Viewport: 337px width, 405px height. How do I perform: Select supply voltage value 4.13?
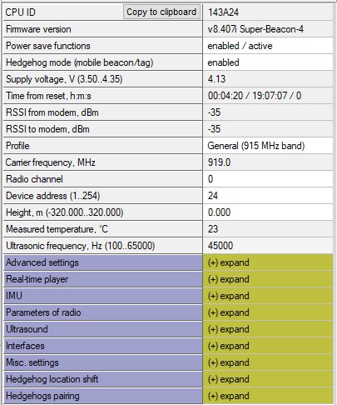pyautogui.click(x=268, y=79)
